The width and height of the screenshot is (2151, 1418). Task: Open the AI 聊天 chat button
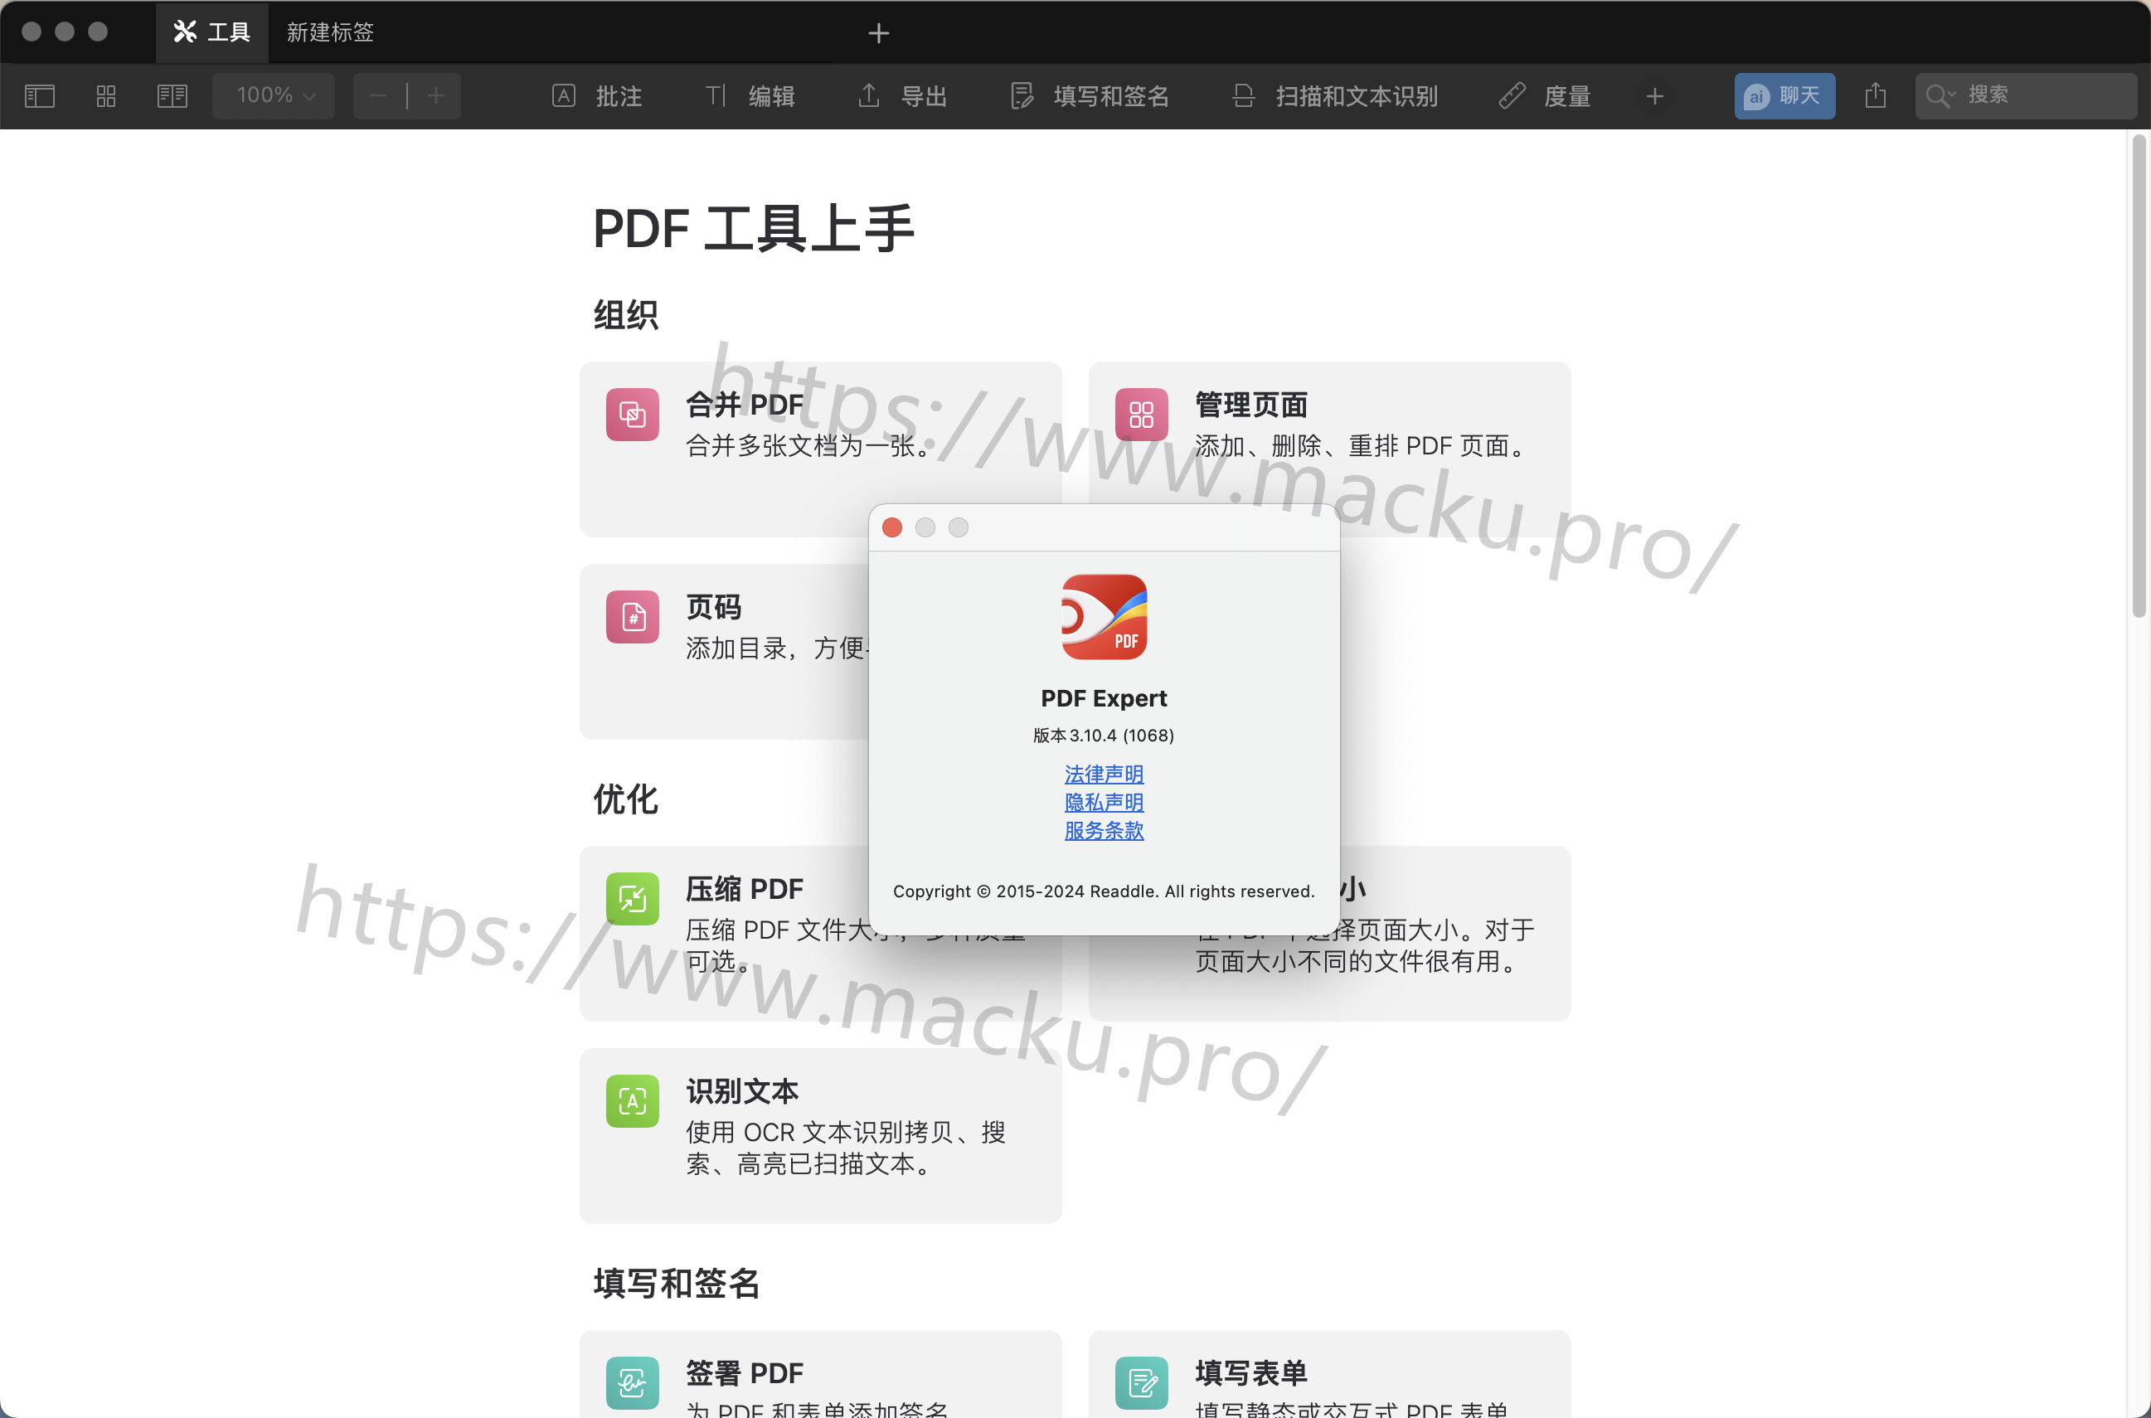1784,96
